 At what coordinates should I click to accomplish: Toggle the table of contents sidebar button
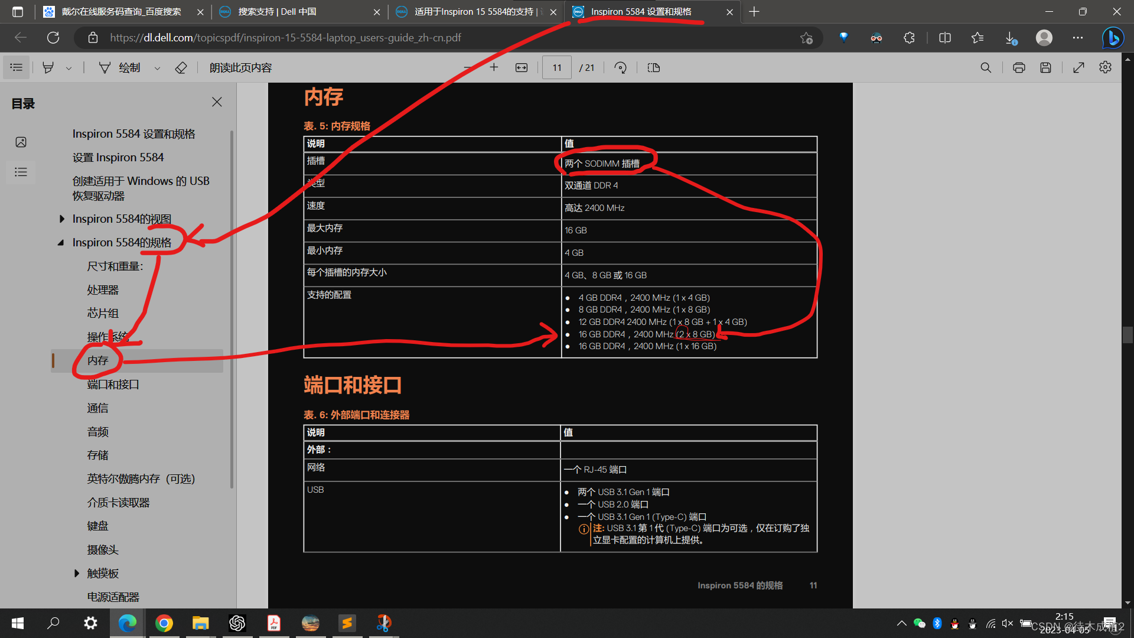[x=17, y=67]
